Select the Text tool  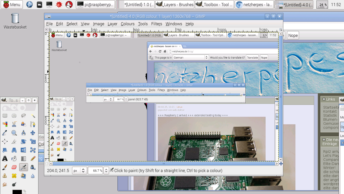pos(5,159)
